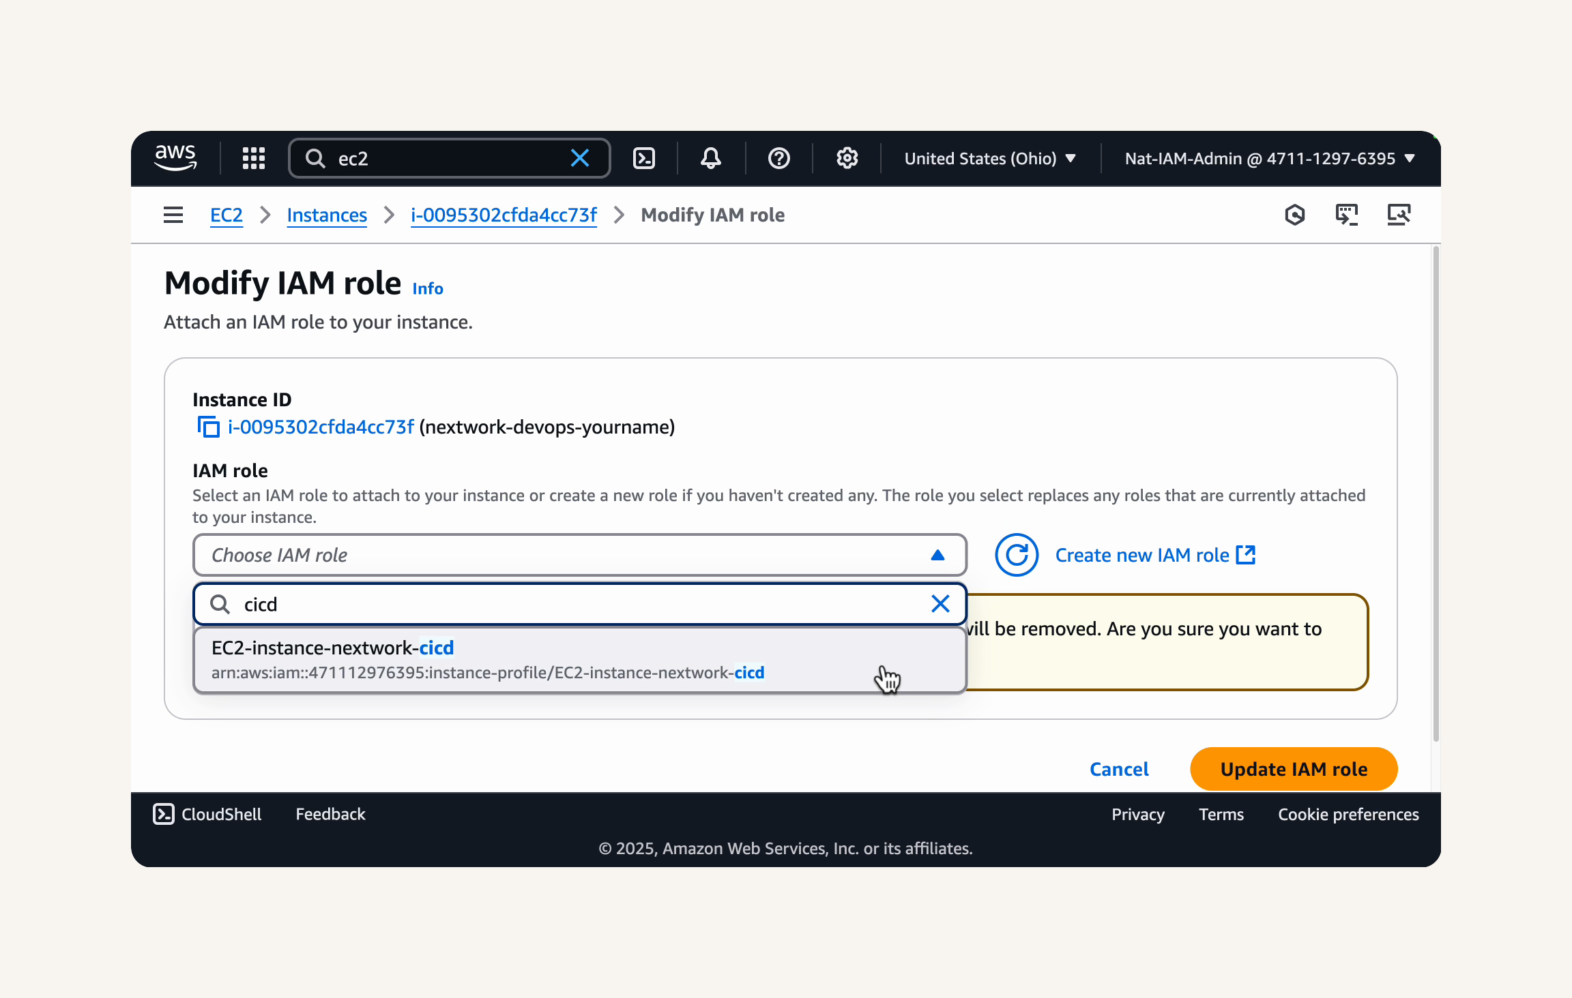Click the ec2 top search field
The width and height of the screenshot is (1572, 998).
click(x=449, y=158)
